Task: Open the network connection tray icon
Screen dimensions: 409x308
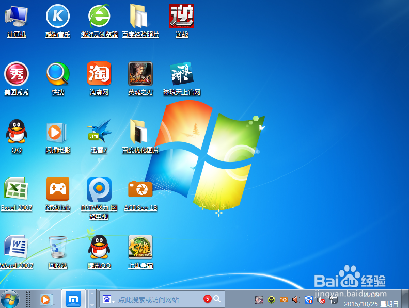Action: pos(334,300)
